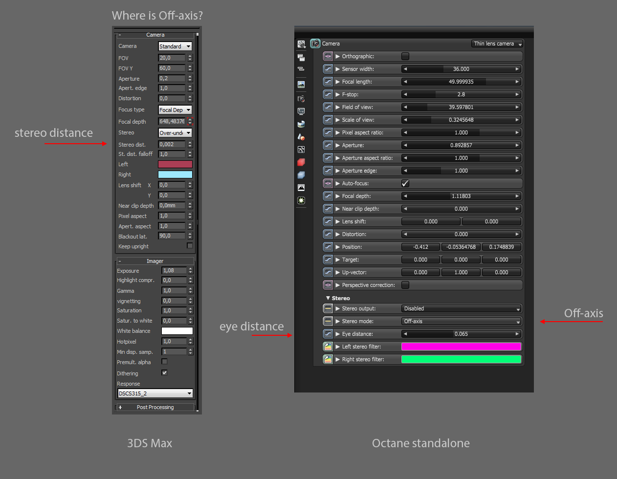Viewport: 617px width, 479px height.
Task: Open the Thin lens camera type dropdown
Action: click(498, 44)
